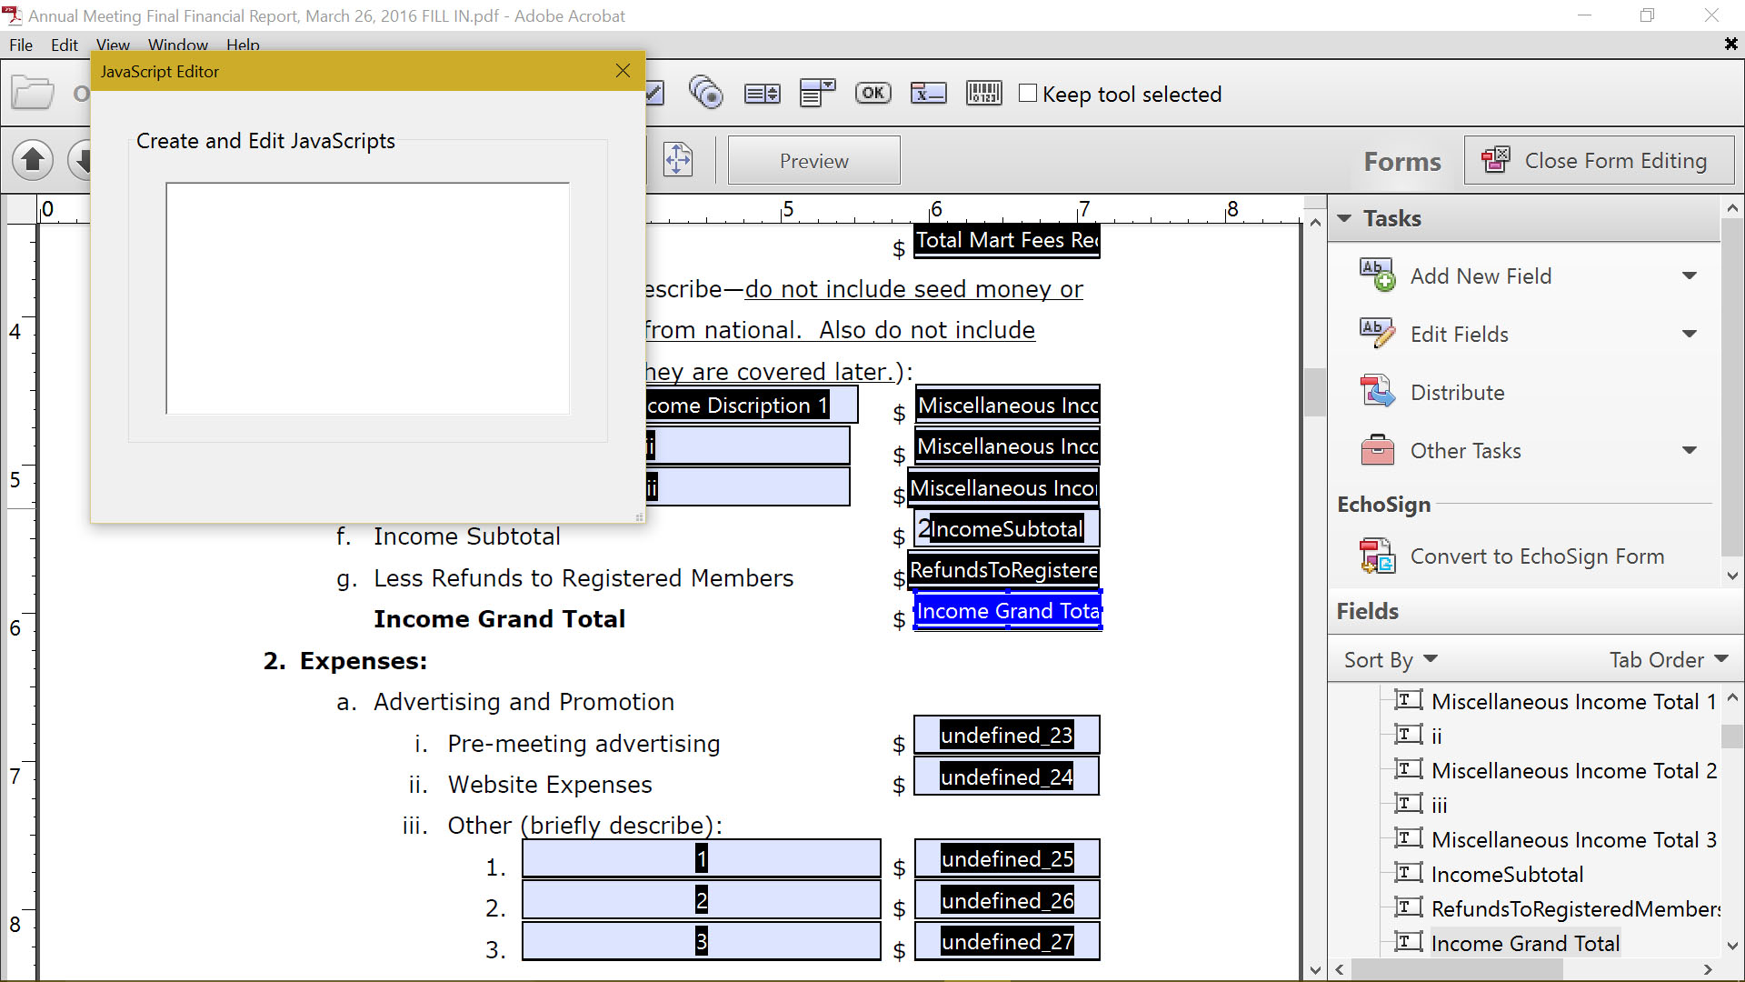Open the Edit menu
This screenshot has height=982, width=1745.
pos(64,45)
